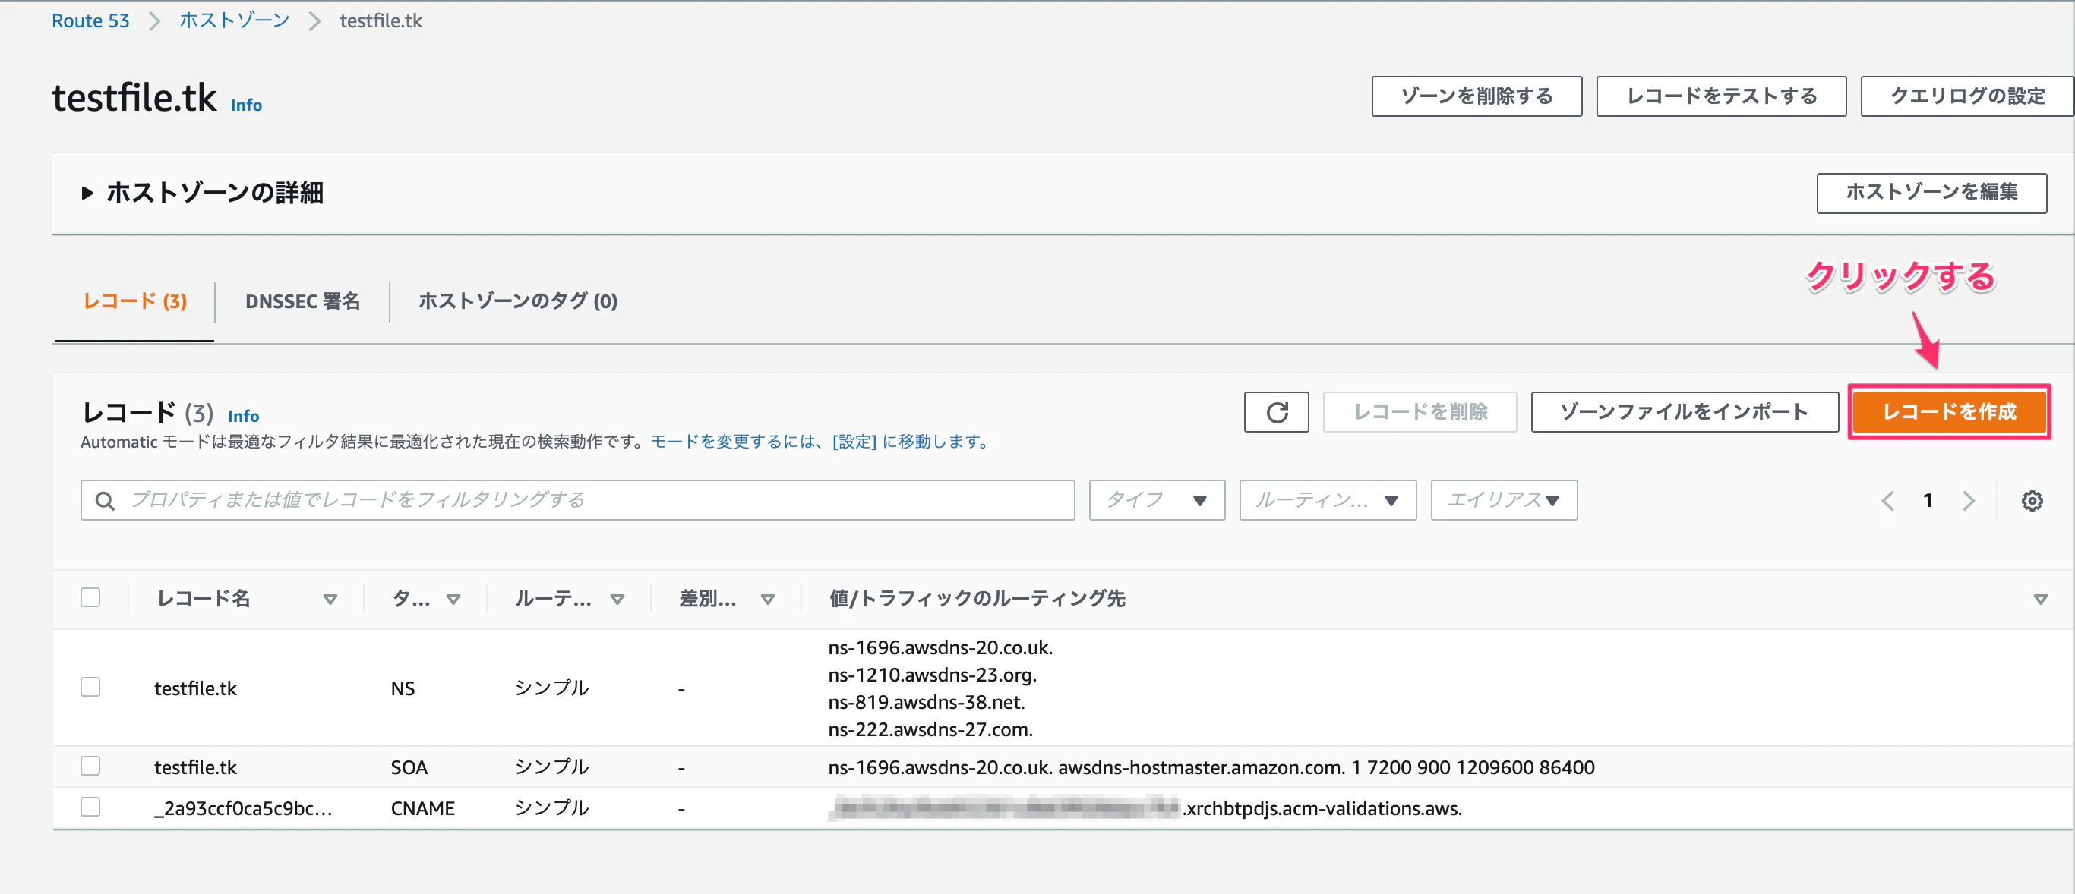Click the disabled レコードを削除 button
Viewport: 2075px width, 894px height.
coord(1420,412)
